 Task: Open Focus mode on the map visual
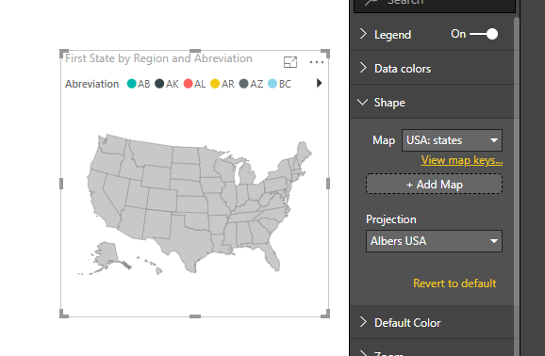(290, 62)
